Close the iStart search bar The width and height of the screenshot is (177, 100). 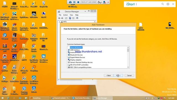(x=173, y=4)
